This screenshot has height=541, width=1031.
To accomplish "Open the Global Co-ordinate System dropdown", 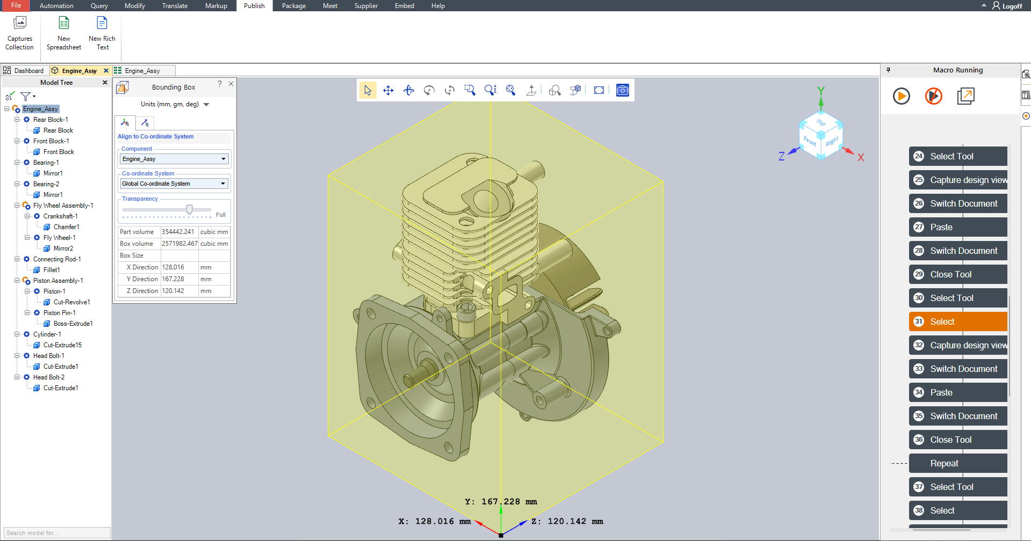I will pos(174,184).
